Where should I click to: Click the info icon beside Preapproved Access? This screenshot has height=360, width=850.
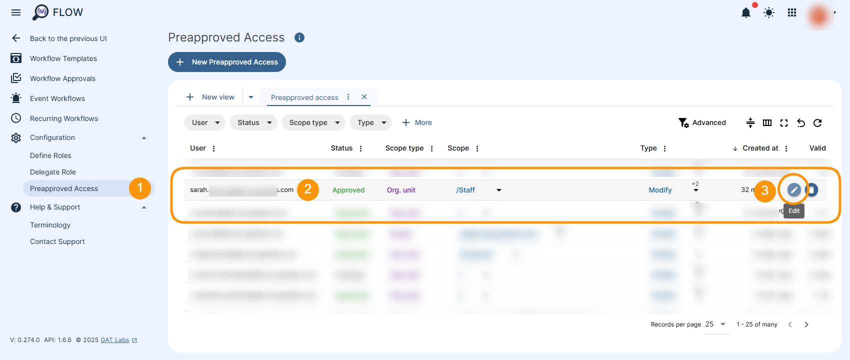(299, 37)
